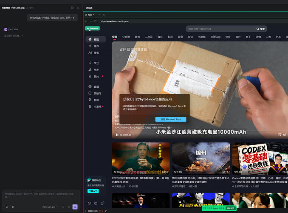This screenshot has width=288, height=213.
Task: Click the green button in Agent status bar
Action: pos(230,208)
